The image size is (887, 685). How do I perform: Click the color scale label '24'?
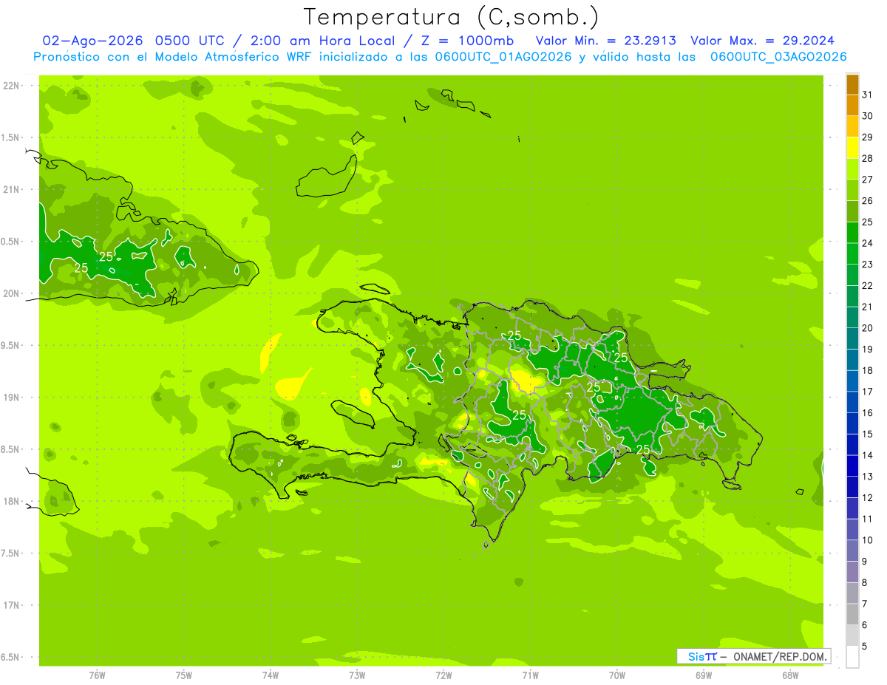867,243
